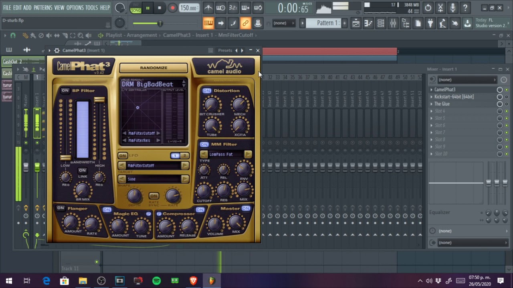The width and height of the screenshot is (513, 288).
Task: Open the VIEW menu
Action: tap(59, 8)
